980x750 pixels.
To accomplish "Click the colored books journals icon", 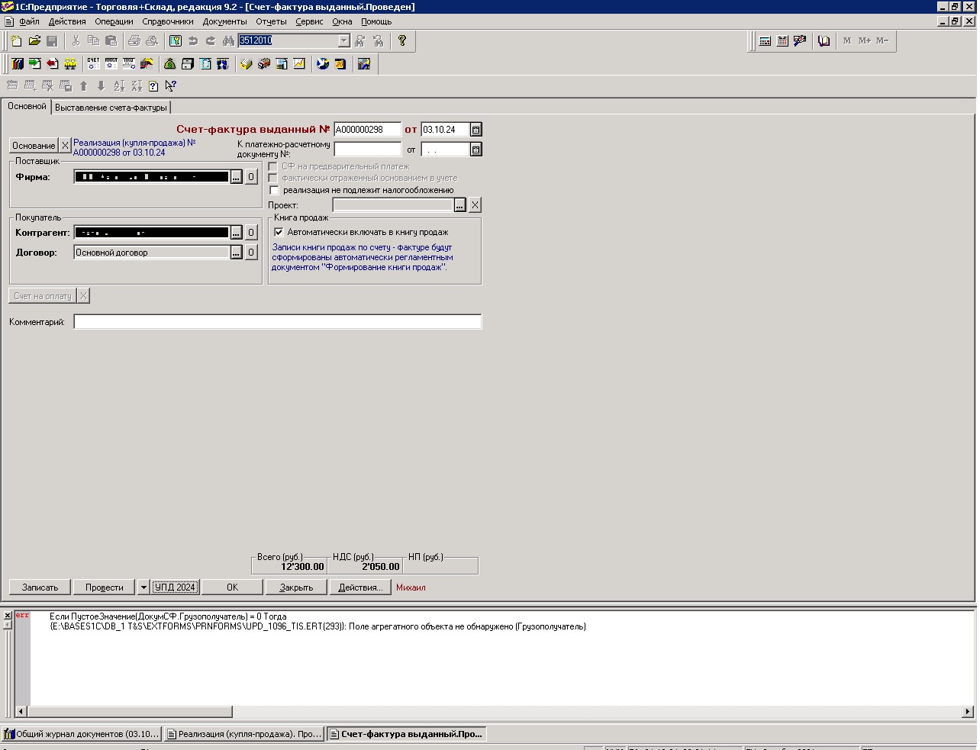I will [17, 64].
